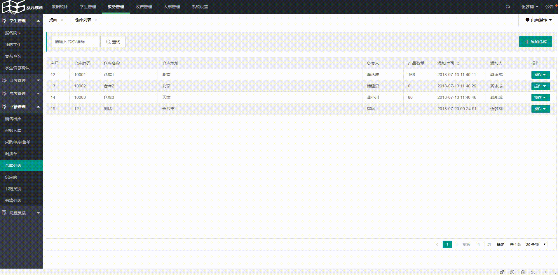
Task: Click the leaf-plus icon in bottom bar
Action: coord(512,272)
